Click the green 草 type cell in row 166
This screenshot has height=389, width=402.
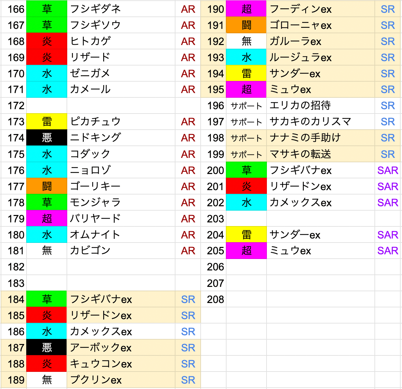(47, 9)
